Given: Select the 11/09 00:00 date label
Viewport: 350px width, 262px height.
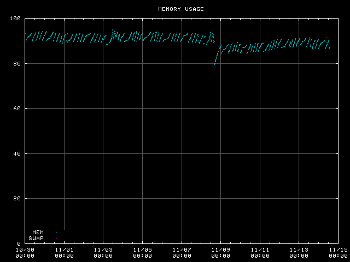Looking at the screenshot, I should click(220, 252).
